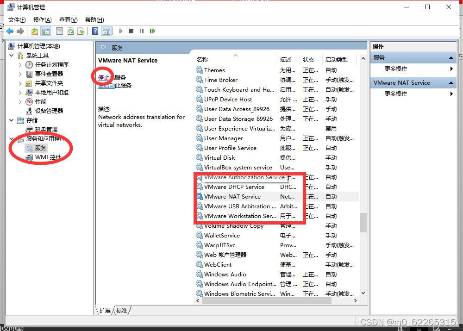
Task: Sort by the 状态 column header
Action: [x=310, y=59]
